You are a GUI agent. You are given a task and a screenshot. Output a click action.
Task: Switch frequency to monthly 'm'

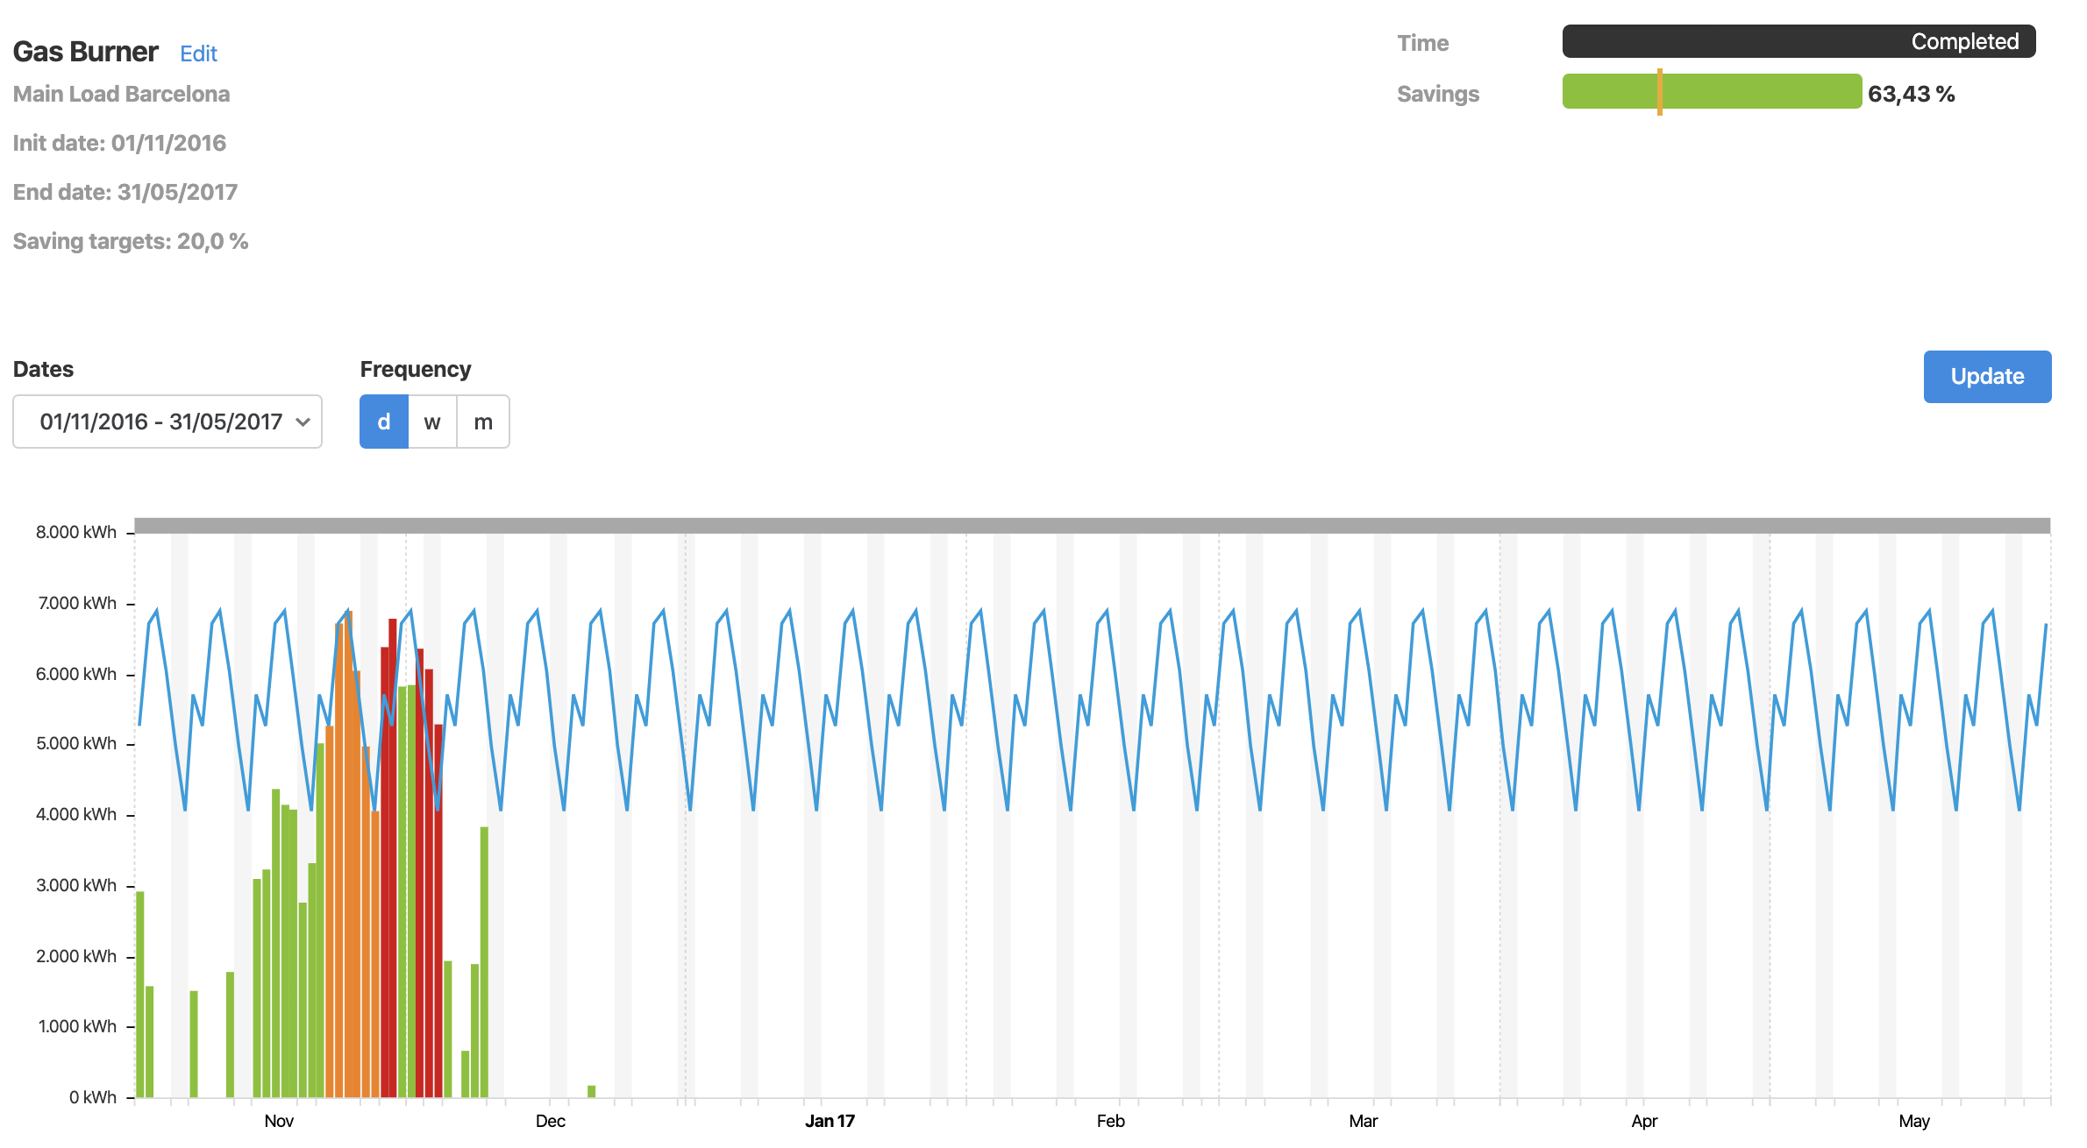[x=483, y=422]
